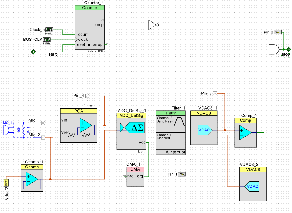Click the Filter component header
Screen dimensions: 292x213
coord(171,113)
